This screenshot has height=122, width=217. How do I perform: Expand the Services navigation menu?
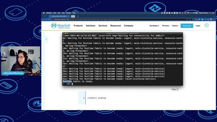click(x=103, y=26)
